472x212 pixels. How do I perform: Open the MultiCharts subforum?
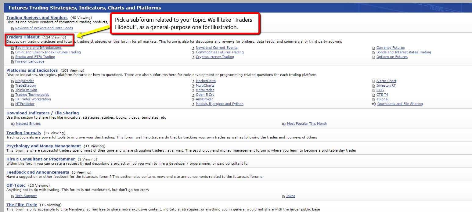coord(205,85)
